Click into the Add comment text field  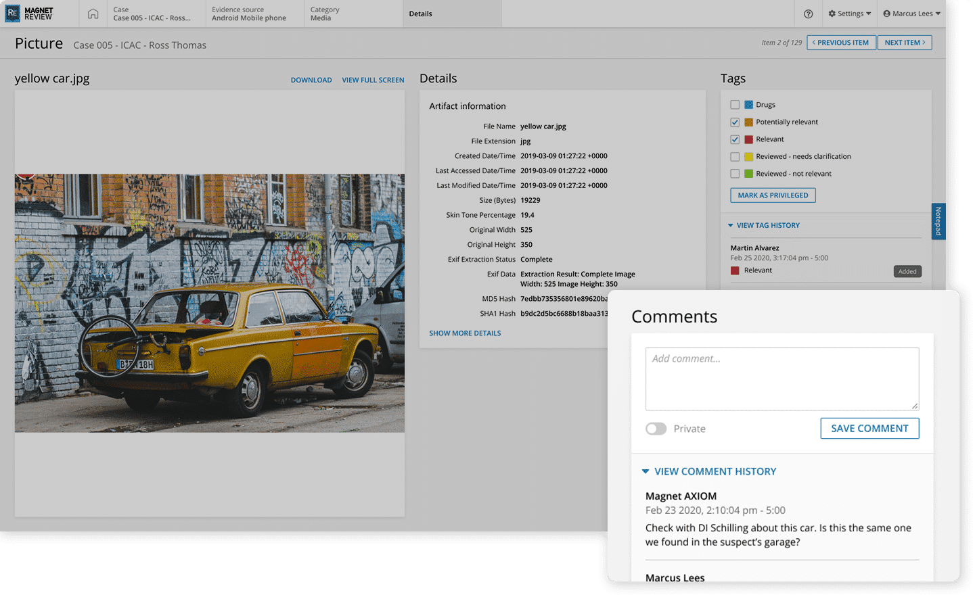[782, 379]
